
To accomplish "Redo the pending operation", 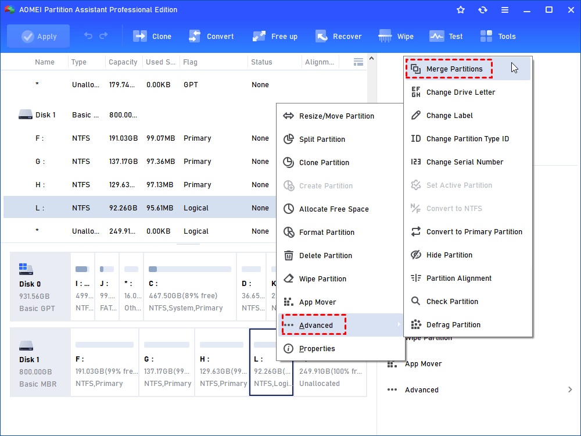I will [x=103, y=35].
